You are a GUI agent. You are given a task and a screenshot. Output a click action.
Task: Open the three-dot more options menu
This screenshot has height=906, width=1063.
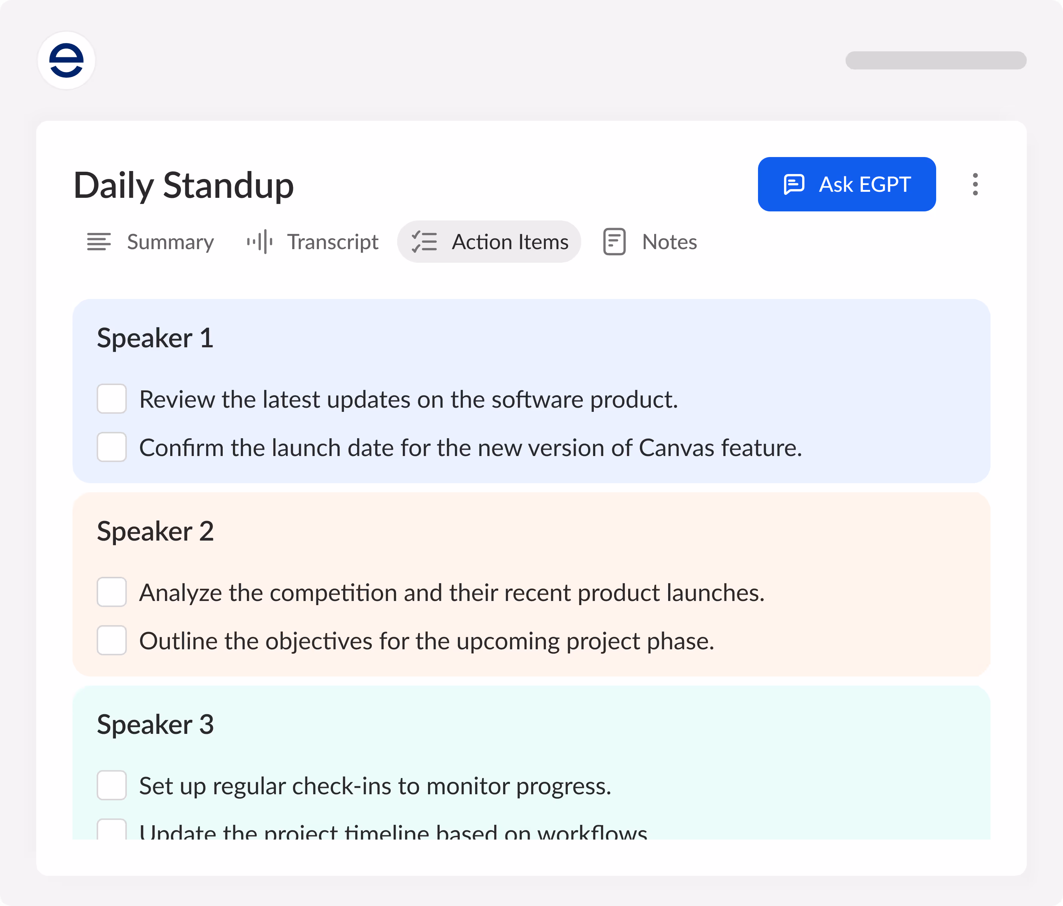pyautogui.click(x=975, y=184)
